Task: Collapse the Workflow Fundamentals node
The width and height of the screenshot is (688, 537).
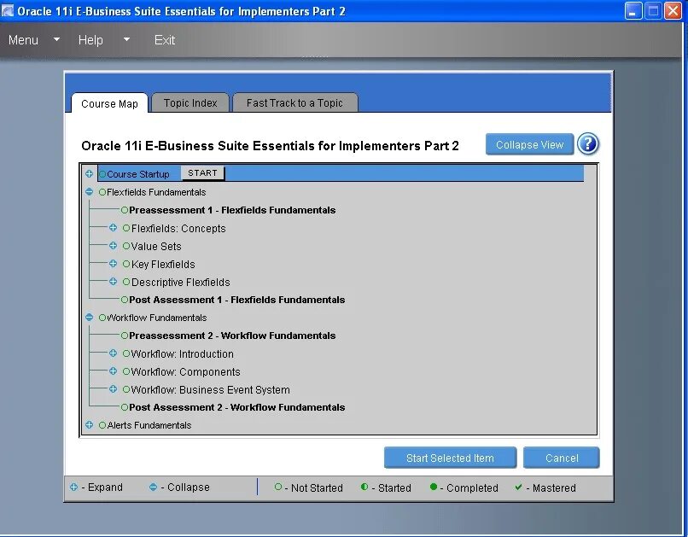Action: pos(90,318)
